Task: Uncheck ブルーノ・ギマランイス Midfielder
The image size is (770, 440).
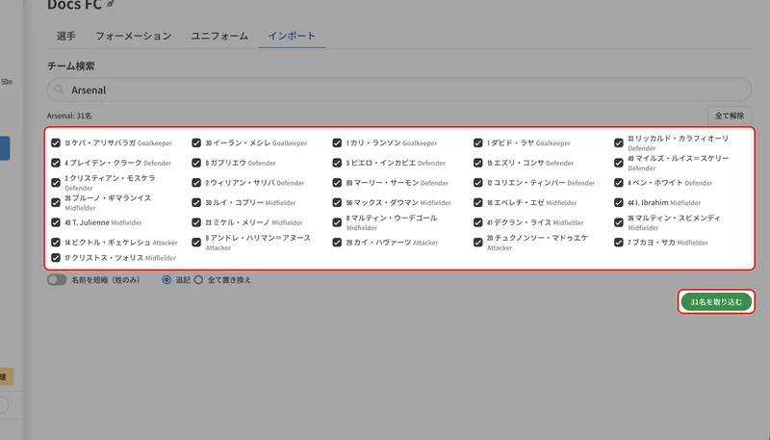Action: pos(56,202)
